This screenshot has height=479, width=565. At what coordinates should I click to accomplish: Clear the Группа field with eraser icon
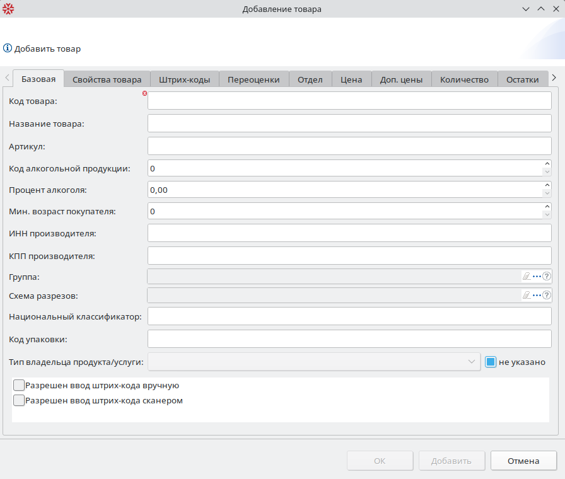(527, 276)
